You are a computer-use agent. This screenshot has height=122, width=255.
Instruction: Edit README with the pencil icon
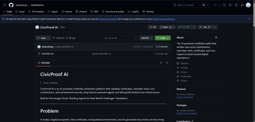[x=161, y=63]
